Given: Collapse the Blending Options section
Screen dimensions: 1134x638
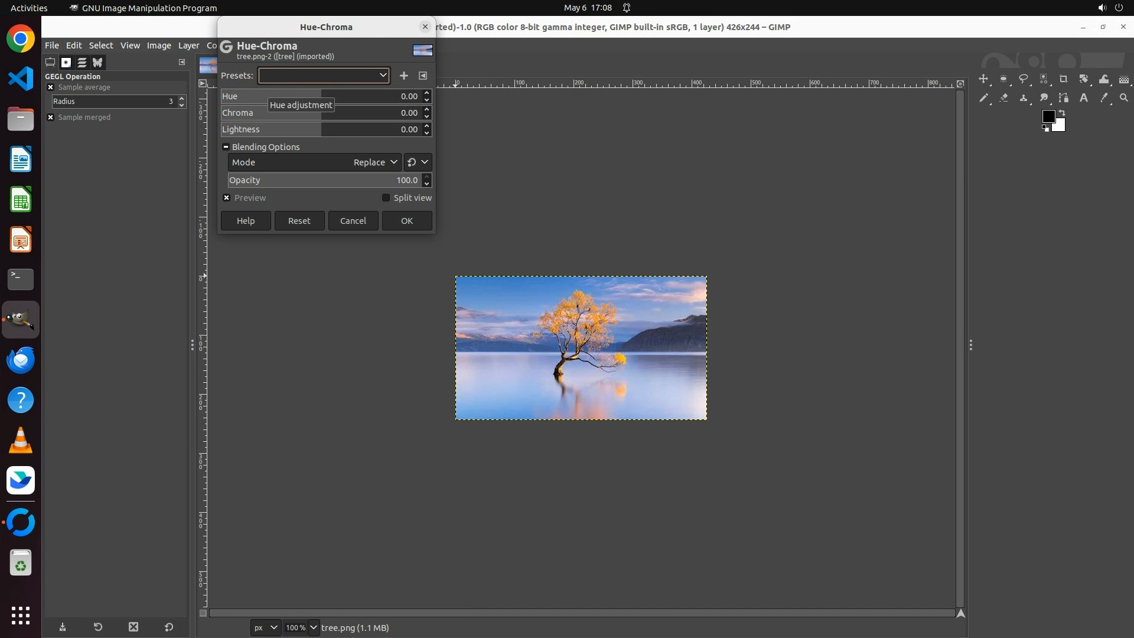Looking at the screenshot, I should click(226, 147).
